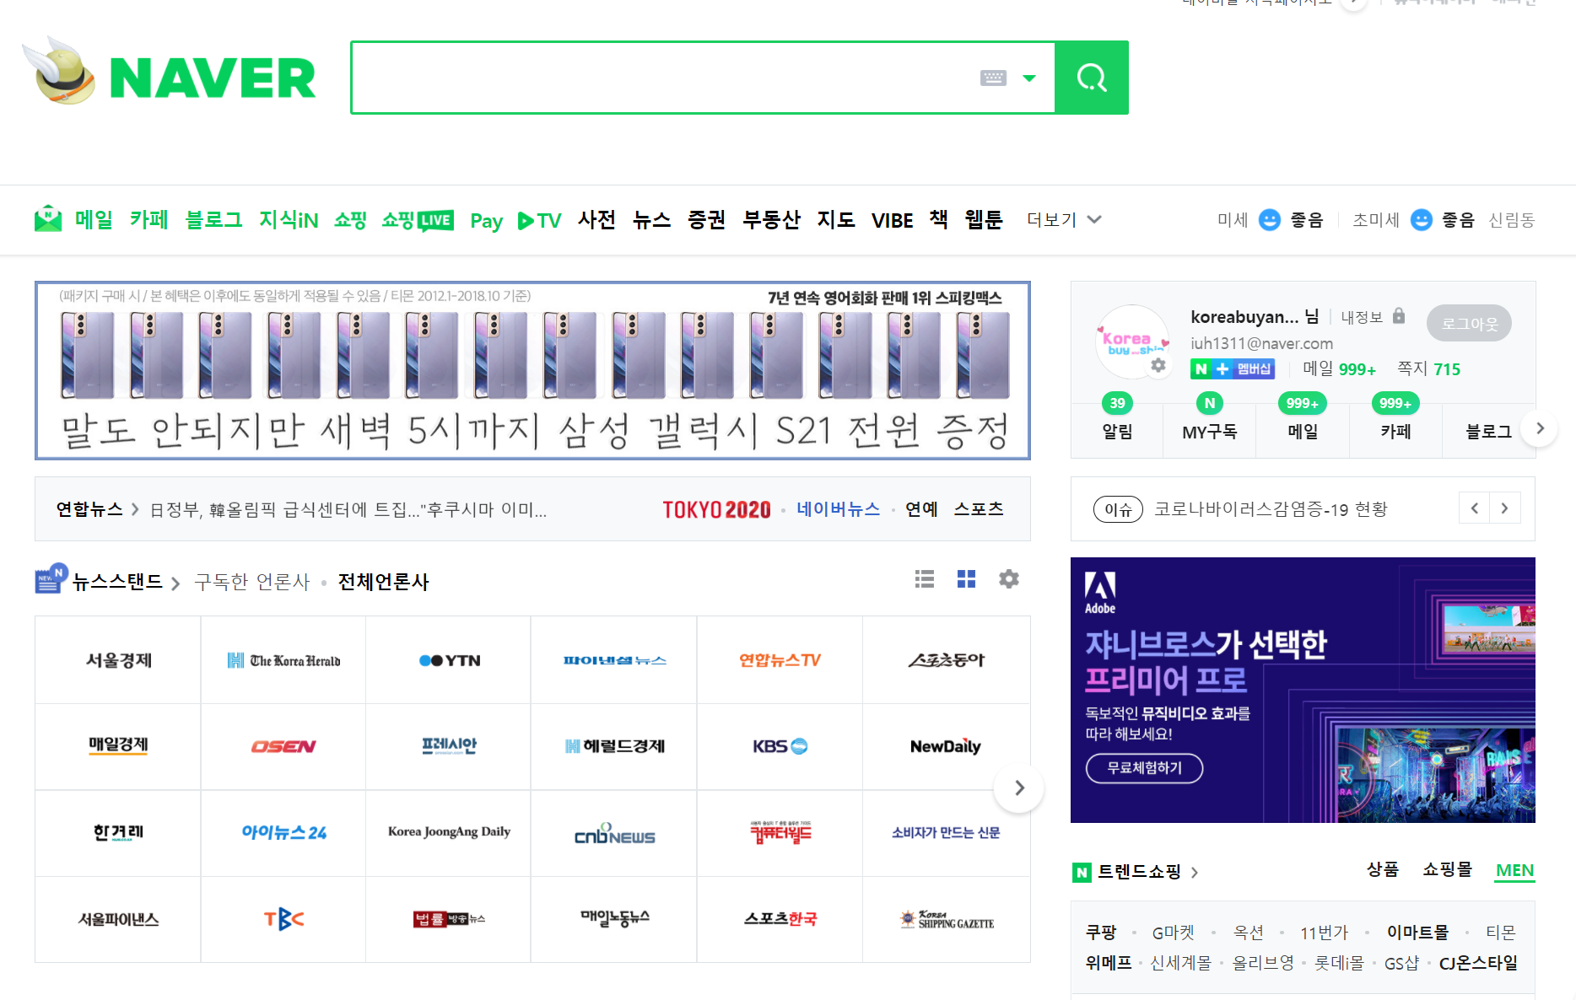Open the 한겨레 press logo
The image size is (1576, 1000).
click(118, 832)
